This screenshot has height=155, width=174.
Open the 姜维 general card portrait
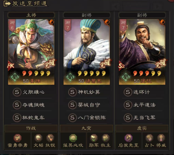tap(31, 52)
